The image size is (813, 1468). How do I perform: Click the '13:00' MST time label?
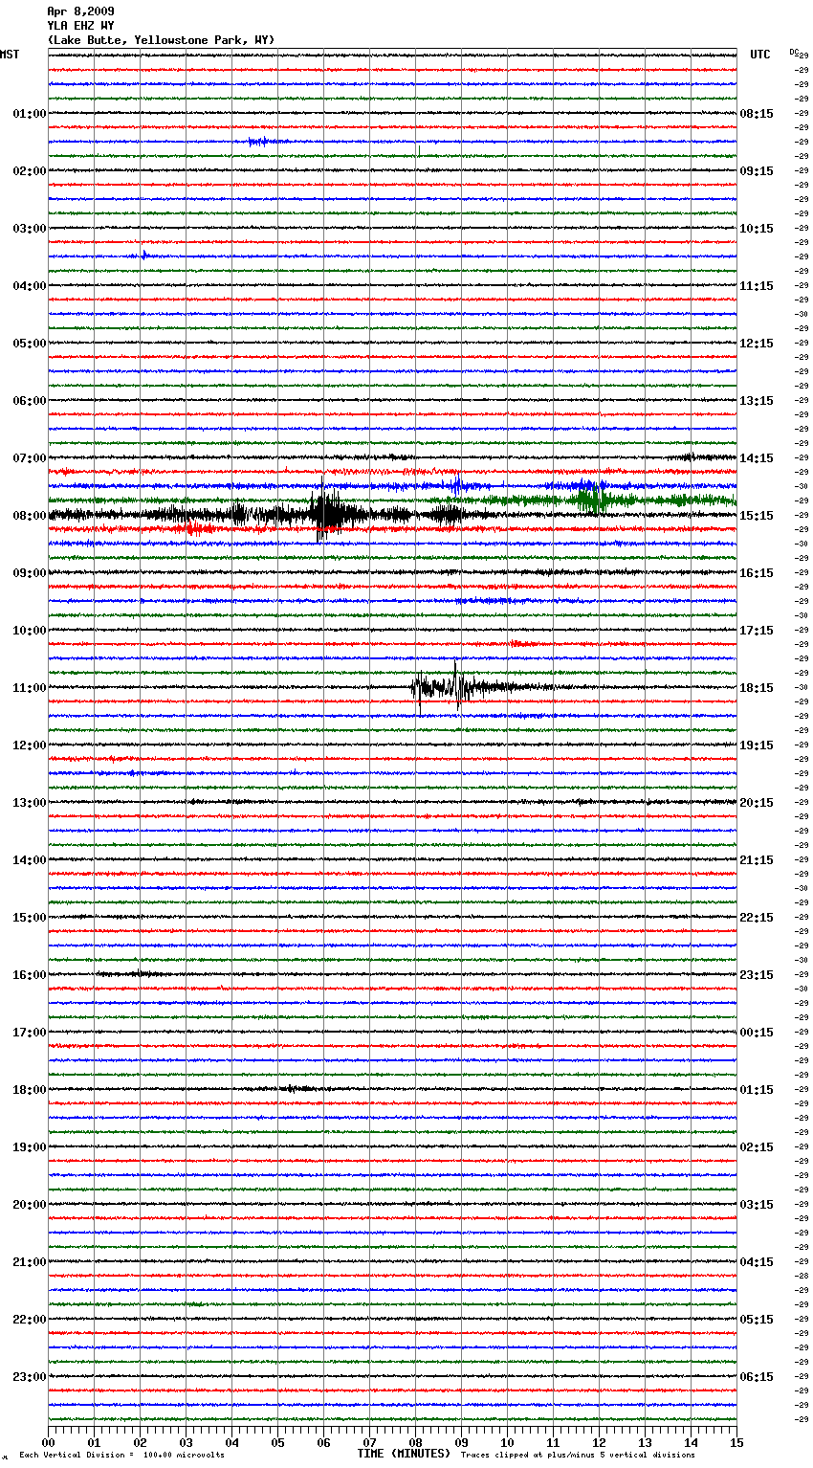(30, 803)
